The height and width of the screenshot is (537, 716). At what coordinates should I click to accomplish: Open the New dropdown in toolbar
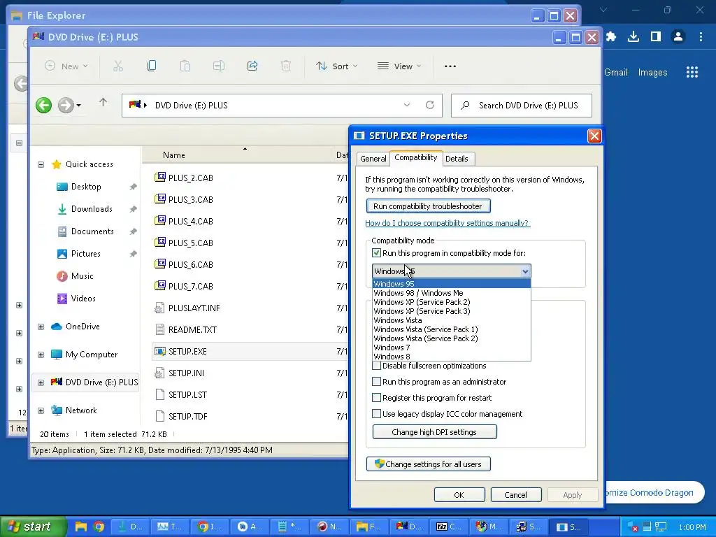[x=66, y=66]
